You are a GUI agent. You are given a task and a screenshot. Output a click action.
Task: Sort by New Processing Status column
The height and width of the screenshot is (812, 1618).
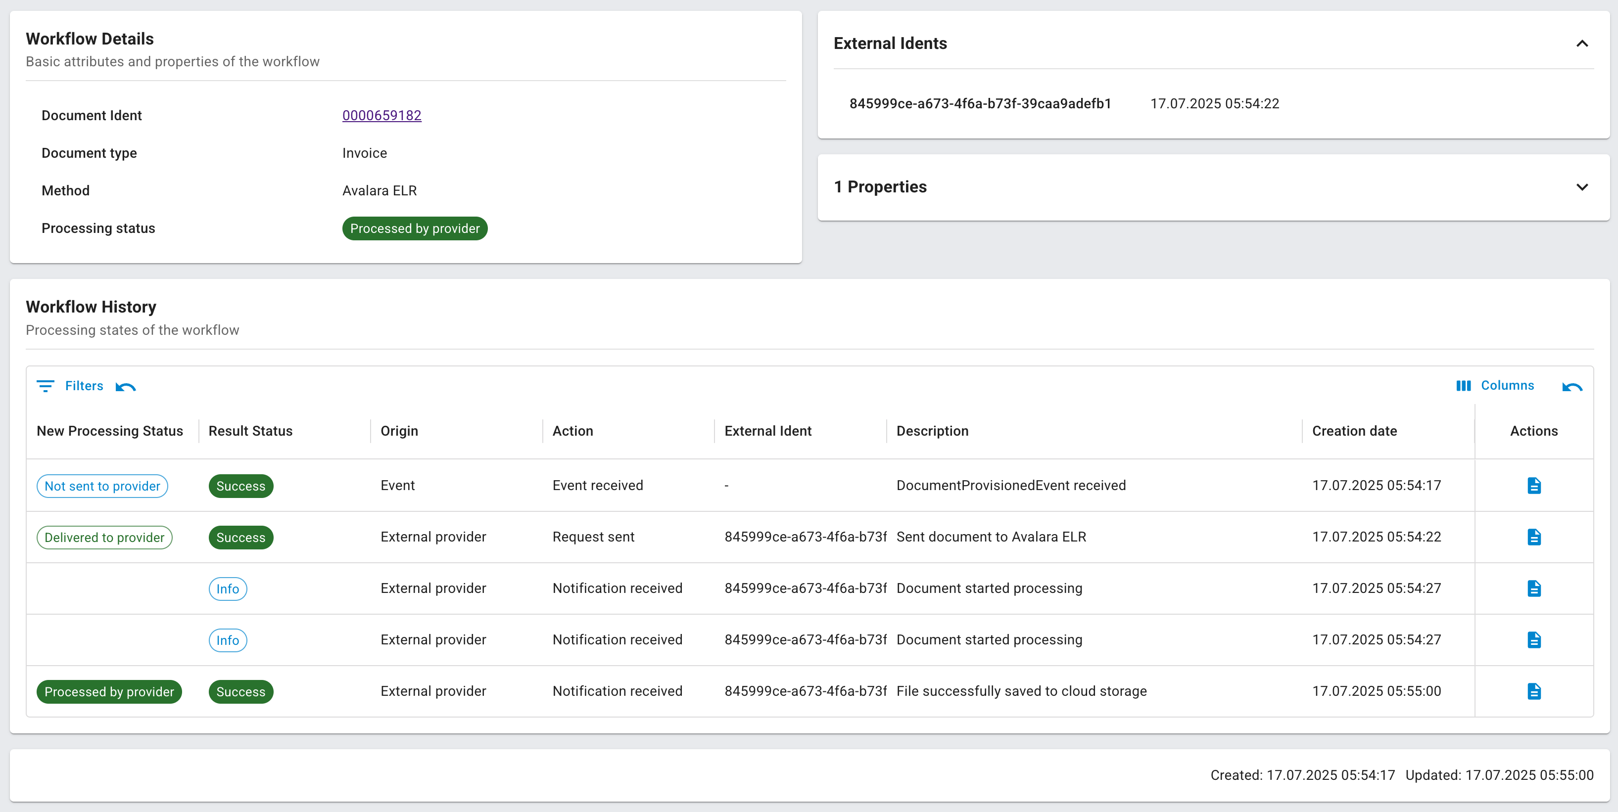pyautogui.click(x=110, y=431)
